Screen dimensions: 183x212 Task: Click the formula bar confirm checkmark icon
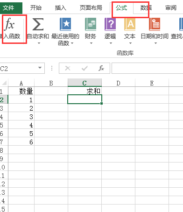[84, 68]
